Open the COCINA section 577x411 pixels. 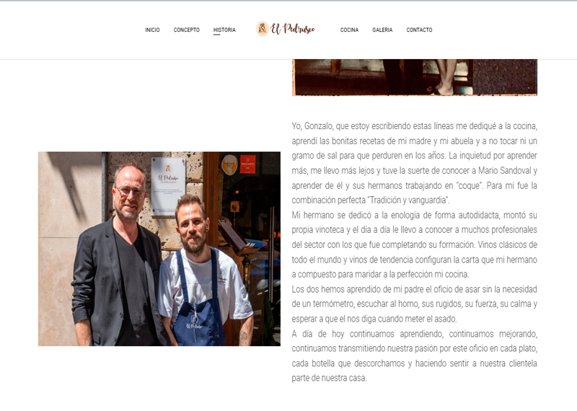point(349,30)
